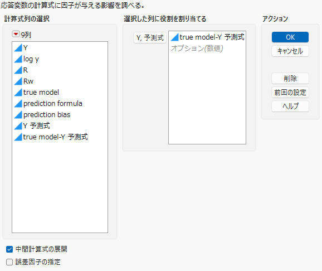Open ヘルプ button
This screenshot has width=322, height=271.
click(x=290, y=106)
